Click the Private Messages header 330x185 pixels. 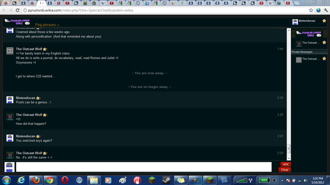[x=309, y=52]
